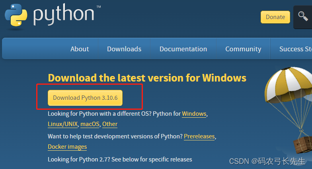Open the Prereleases link
Screen dimensions: 312x169
[x=199, y=136]
